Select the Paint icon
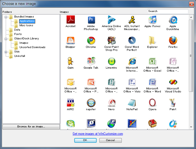This screenshot has width=196, height=149. tap(173, 103)
